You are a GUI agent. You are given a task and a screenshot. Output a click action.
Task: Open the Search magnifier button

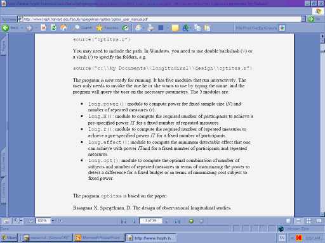[x=83, y=28]
